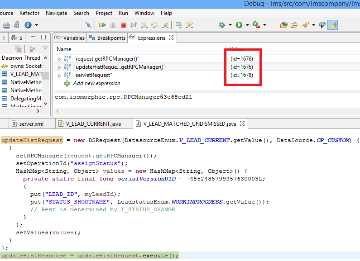Click the Resume debug button

[x=103, y=25]
